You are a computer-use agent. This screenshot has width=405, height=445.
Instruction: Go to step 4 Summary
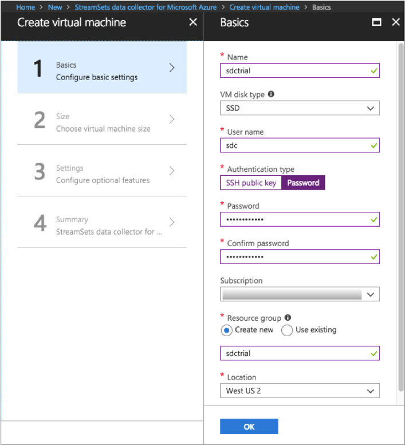(x=102, y=222)
